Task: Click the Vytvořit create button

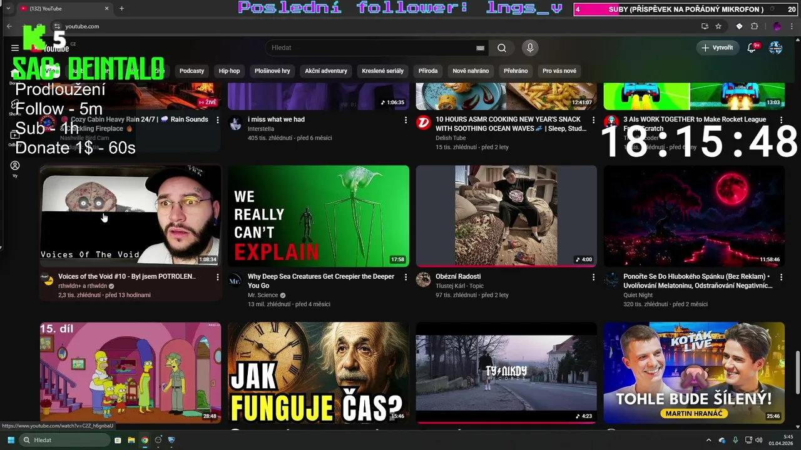Action: (x=717, y=47)
